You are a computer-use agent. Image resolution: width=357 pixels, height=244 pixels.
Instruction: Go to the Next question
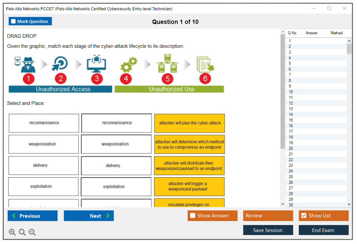[89, 216]
